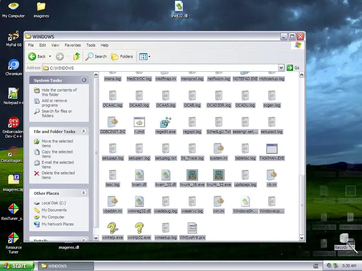Click Move the selected items
This screenshot has height=271, width=362.
click(57, 143)
